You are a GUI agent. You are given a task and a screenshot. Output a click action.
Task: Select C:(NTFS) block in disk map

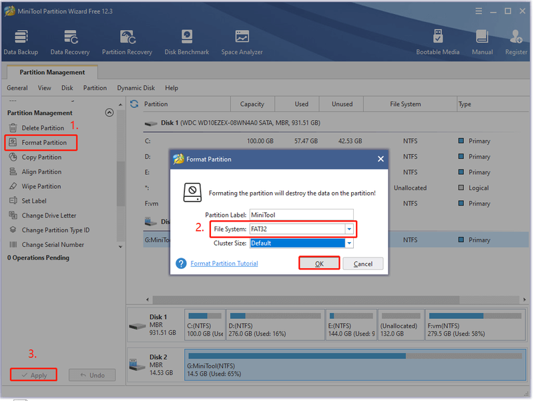click(205, 325)
